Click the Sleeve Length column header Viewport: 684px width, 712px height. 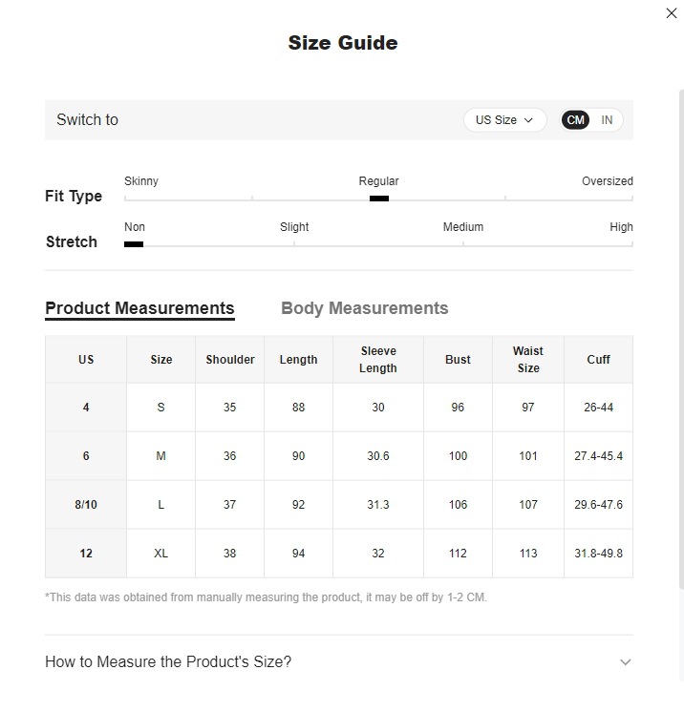378,360
